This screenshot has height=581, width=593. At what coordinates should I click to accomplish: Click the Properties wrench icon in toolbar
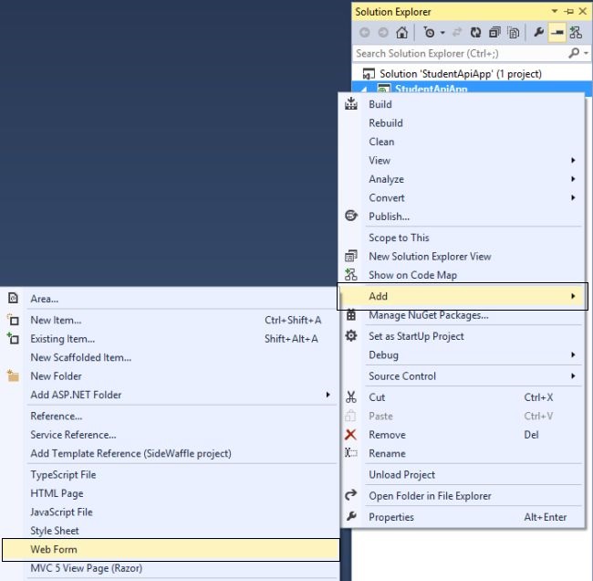click(538, 33)
